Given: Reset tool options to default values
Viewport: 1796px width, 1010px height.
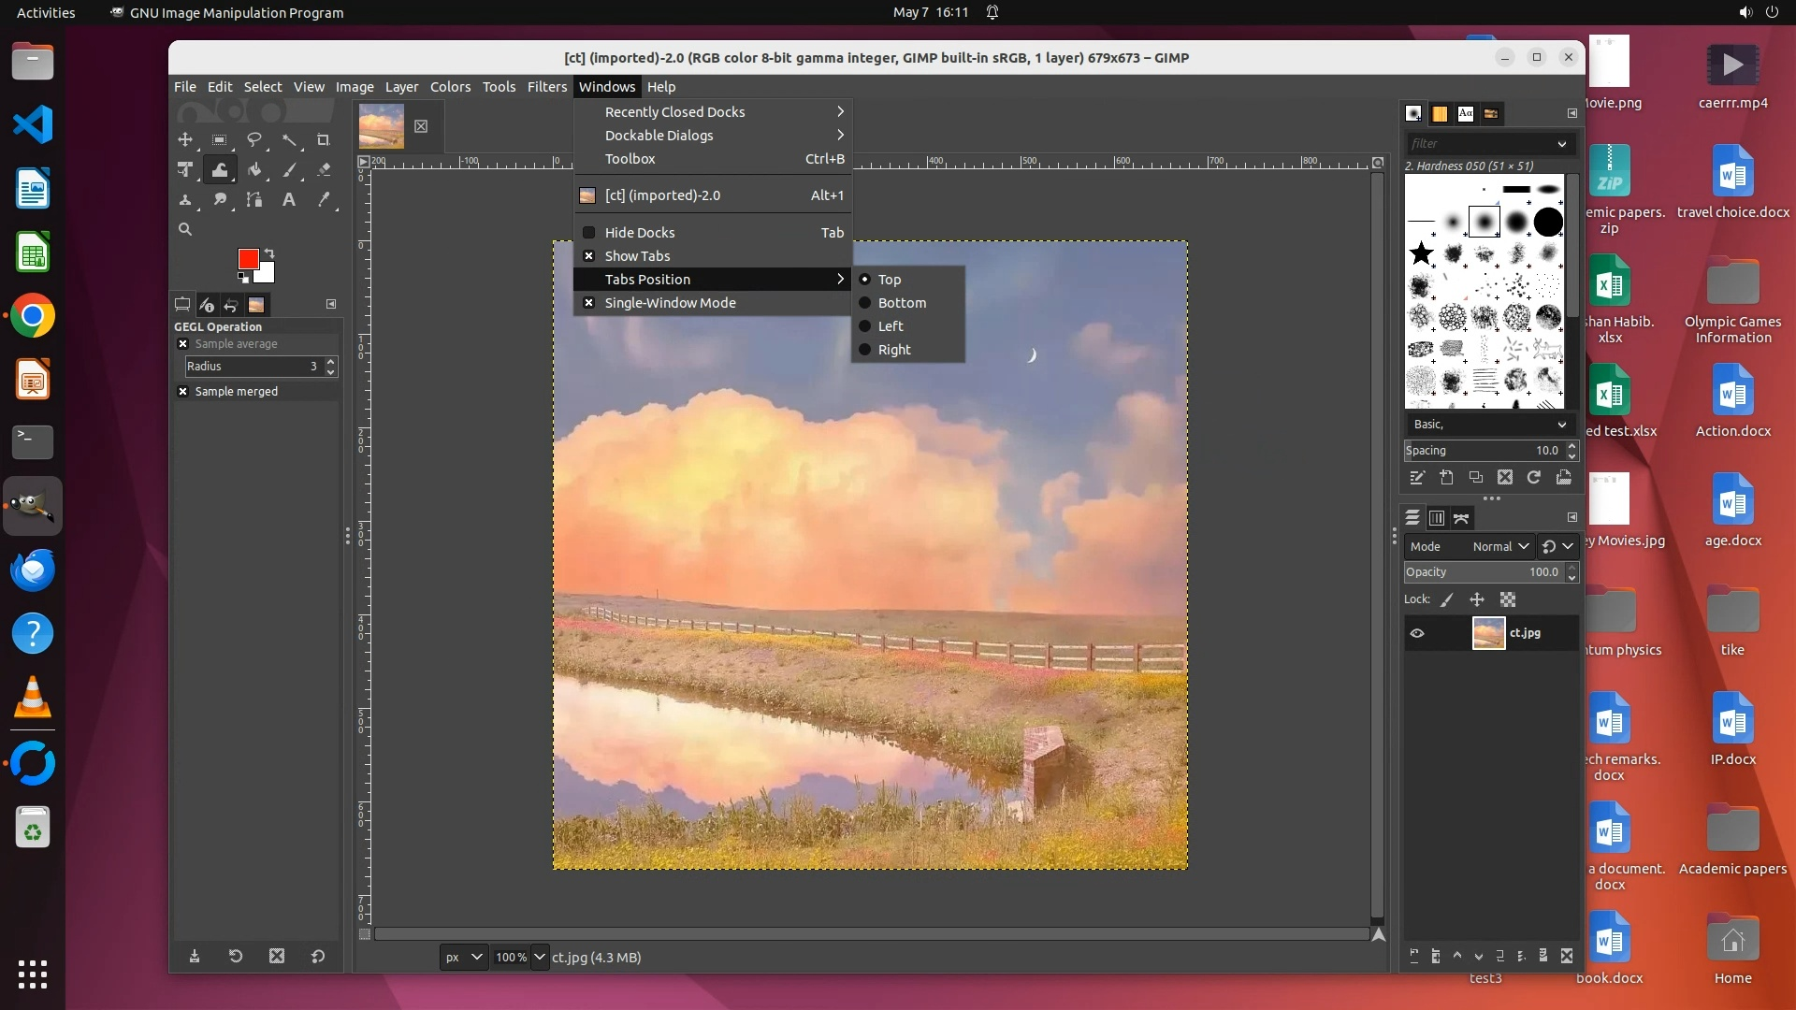Looking at the screenshot, I should pos(318,956).
